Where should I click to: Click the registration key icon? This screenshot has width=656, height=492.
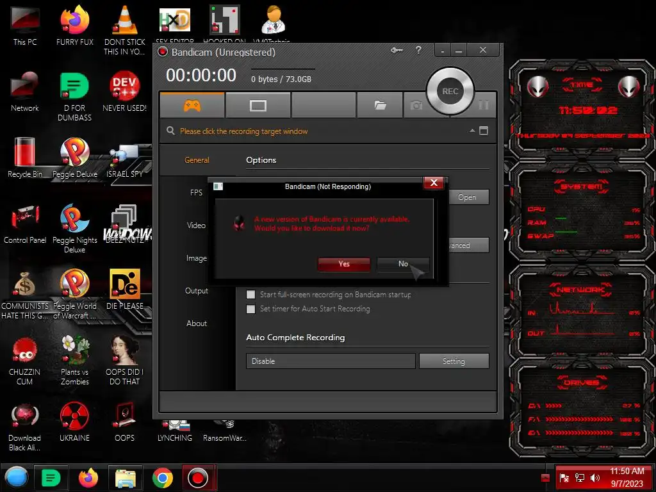(x=396, y=50)
